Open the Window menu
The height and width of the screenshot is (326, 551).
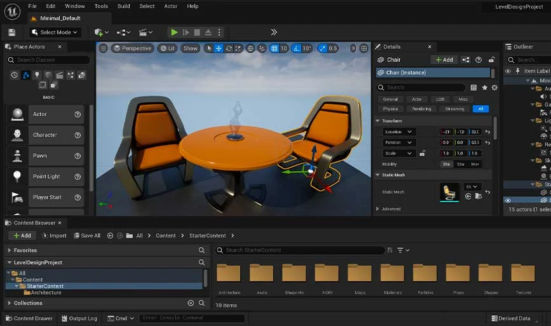point(75,6)
